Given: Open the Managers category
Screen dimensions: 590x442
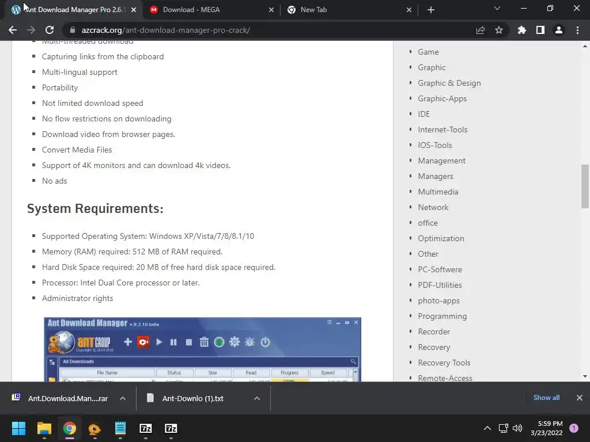Looking at the screenshot, I should (436, 176).
